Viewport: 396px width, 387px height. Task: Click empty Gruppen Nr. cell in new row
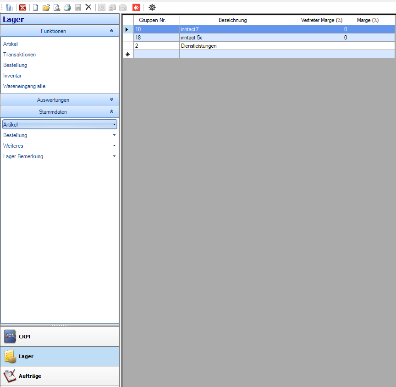click(157, 54)
